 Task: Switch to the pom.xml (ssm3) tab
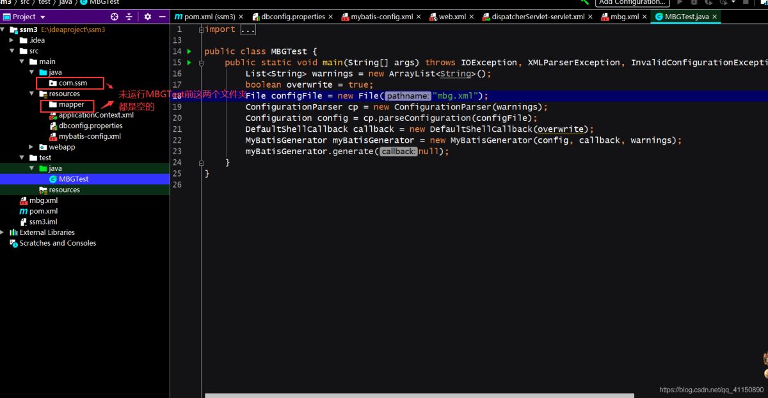click(x=205, y=17)
